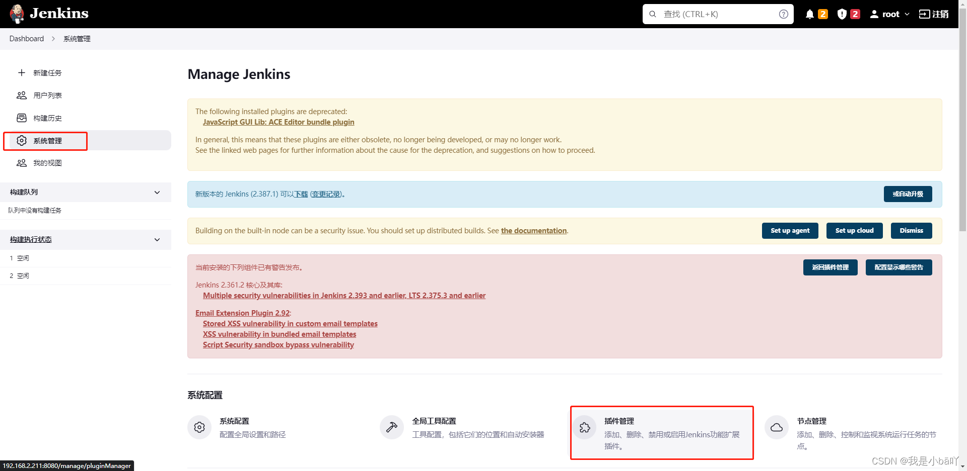Open the 节点管理 card title
This screenshot has height=471, width=967.
[x=811, y=421]
